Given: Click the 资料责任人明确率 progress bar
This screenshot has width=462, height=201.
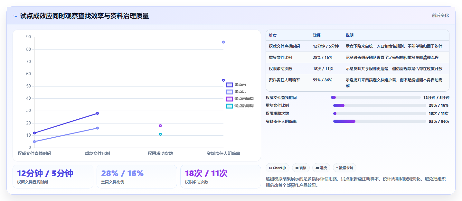Looking at the screenshot, I should coord(380,121).
